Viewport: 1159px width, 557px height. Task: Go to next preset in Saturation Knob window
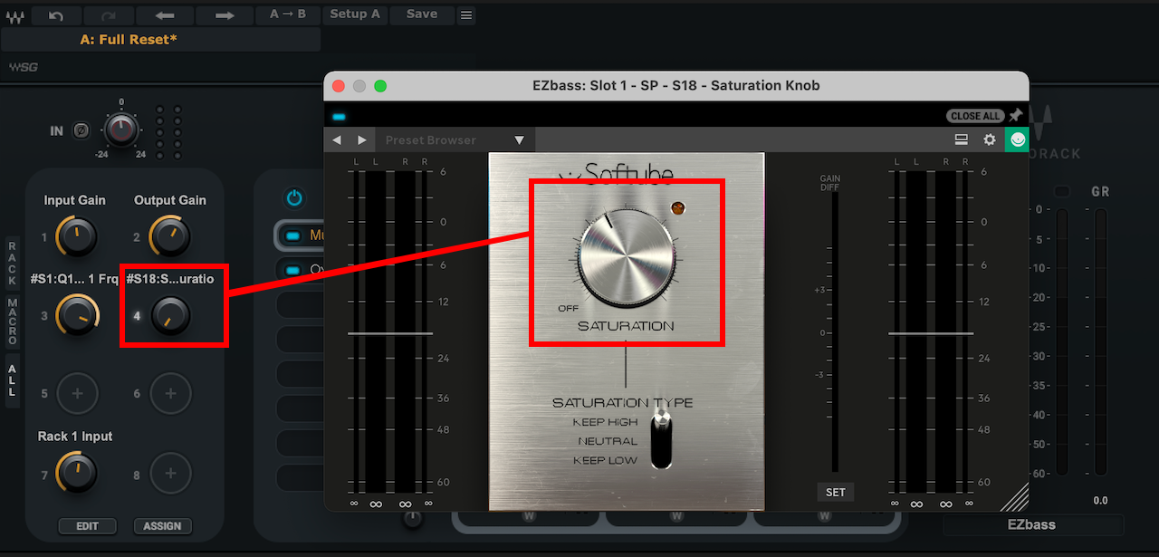coord(362,139)
